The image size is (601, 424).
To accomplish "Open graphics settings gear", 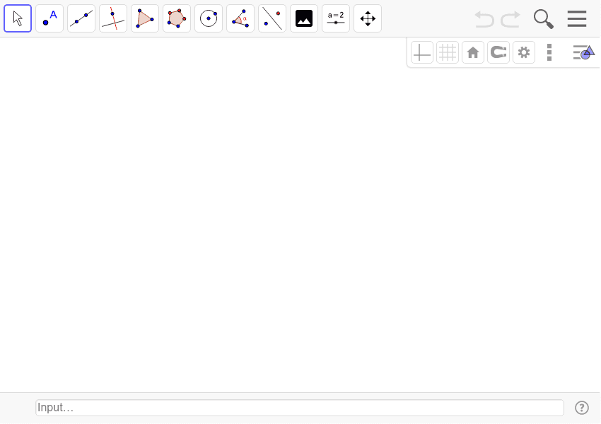I will point(524,52).
